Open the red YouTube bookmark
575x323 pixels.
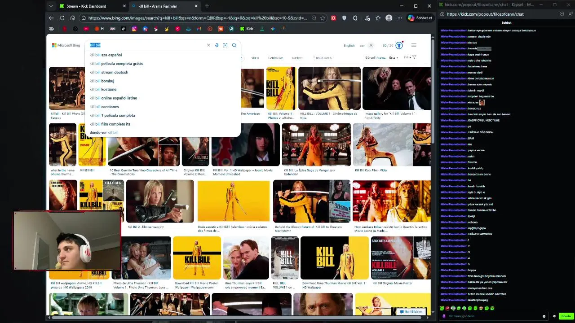(86, 29)
